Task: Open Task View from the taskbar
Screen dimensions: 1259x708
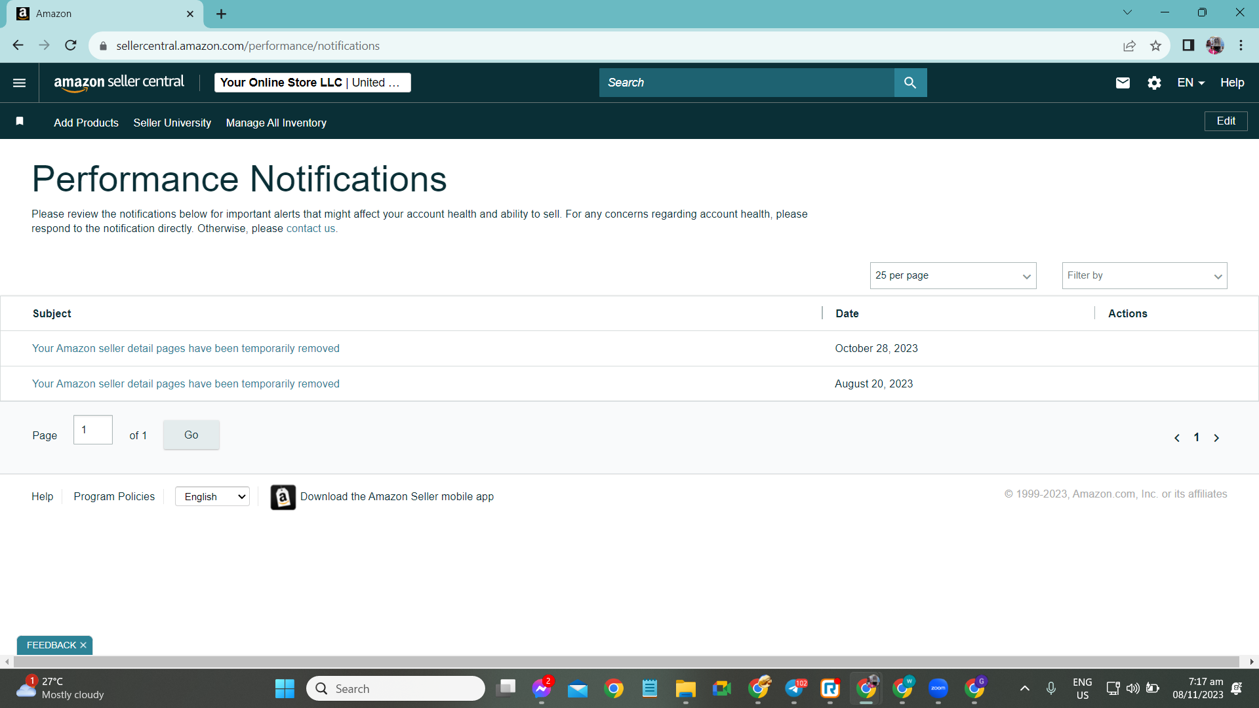Action: pyautogui.click(x=506, y=688)
